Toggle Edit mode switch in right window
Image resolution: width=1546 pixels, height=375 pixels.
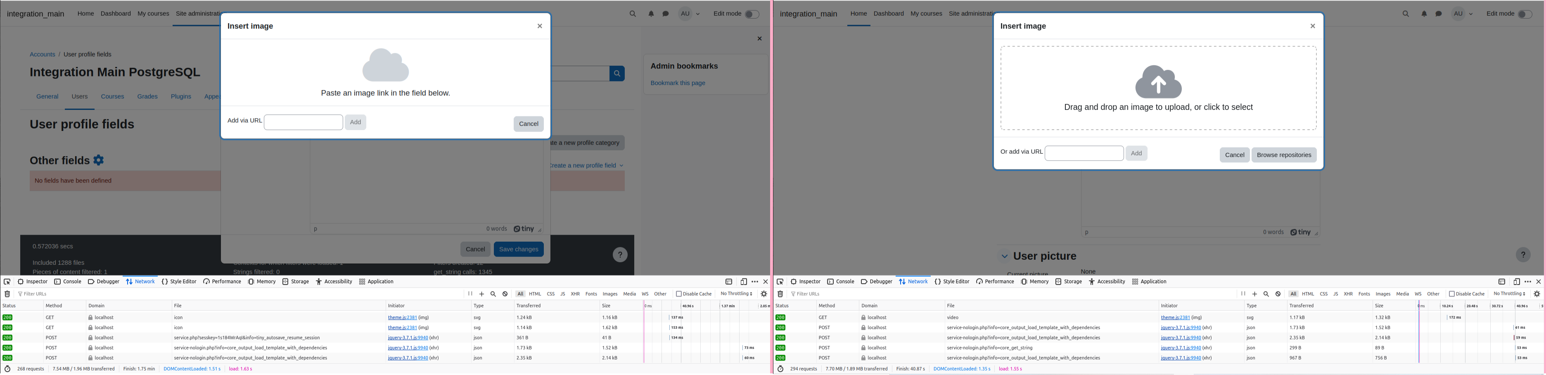1525,14
